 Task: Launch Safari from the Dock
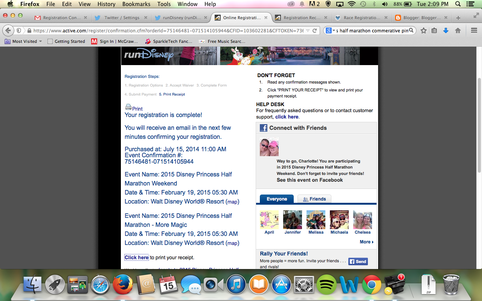click(100, 285)
